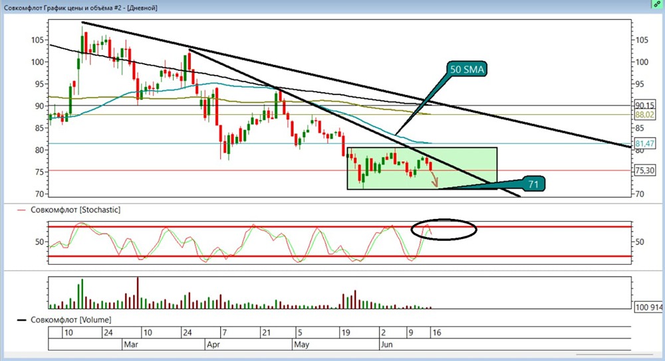Click the 'Jun' month label on timeline

click(x=386, y=344)
